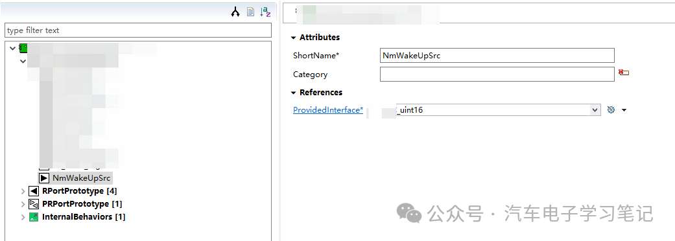This screenshot has height=241, width=675.
Task: Click the ShortName* label text
Action: tap(316, 56)
